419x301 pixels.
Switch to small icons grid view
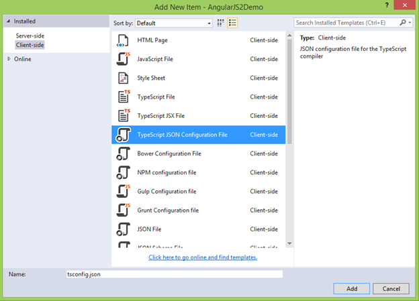tap(220, 23)
